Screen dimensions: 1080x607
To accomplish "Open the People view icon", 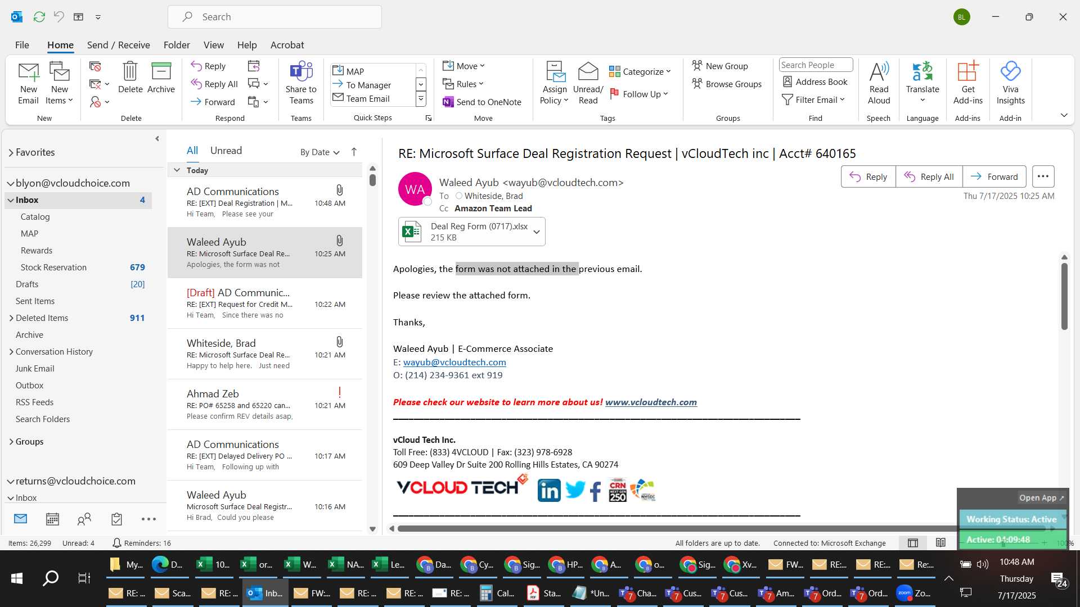I will pos(84,519).
